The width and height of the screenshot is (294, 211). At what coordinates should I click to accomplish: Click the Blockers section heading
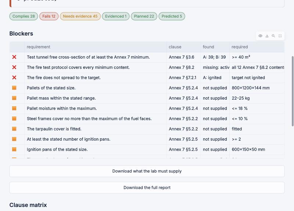tap(21, 34)
